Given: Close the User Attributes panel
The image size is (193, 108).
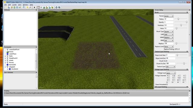Looking at the screenshot, I should point(36,73).
